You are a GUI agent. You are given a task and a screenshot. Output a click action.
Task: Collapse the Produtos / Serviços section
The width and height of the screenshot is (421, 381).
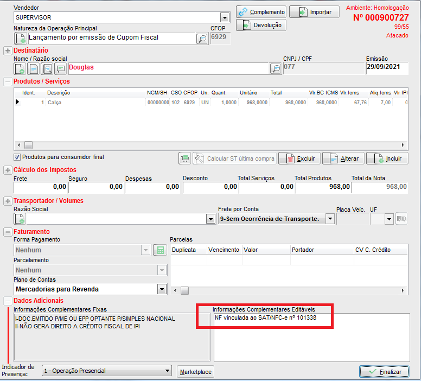tap(8, 81)
